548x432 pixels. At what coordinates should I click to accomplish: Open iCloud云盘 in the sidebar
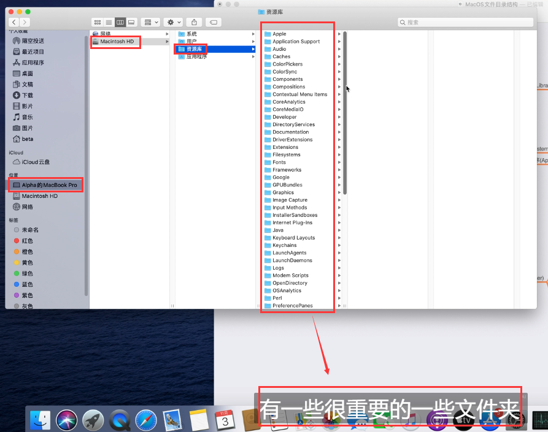click(31, 162)
